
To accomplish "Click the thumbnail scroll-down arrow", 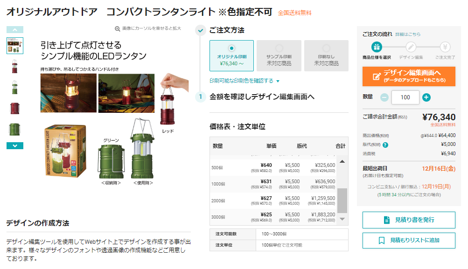I will coord(15,145).
